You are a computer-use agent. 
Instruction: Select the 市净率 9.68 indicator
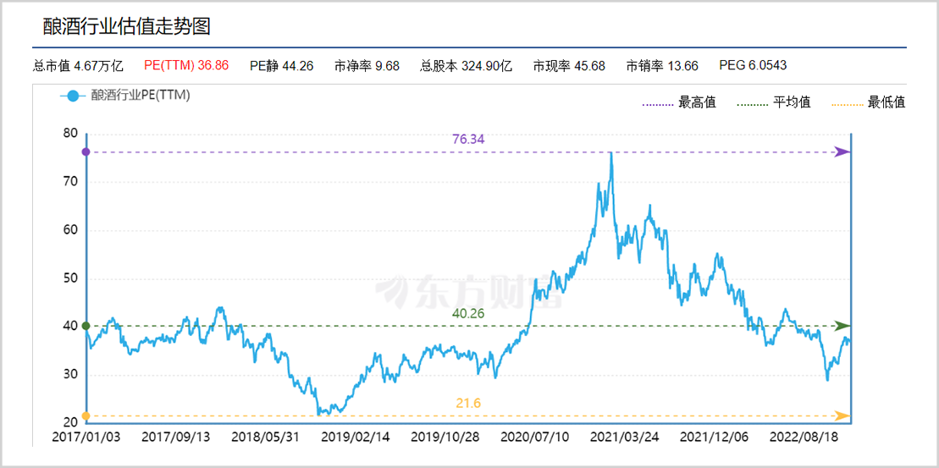pos(367,65)
